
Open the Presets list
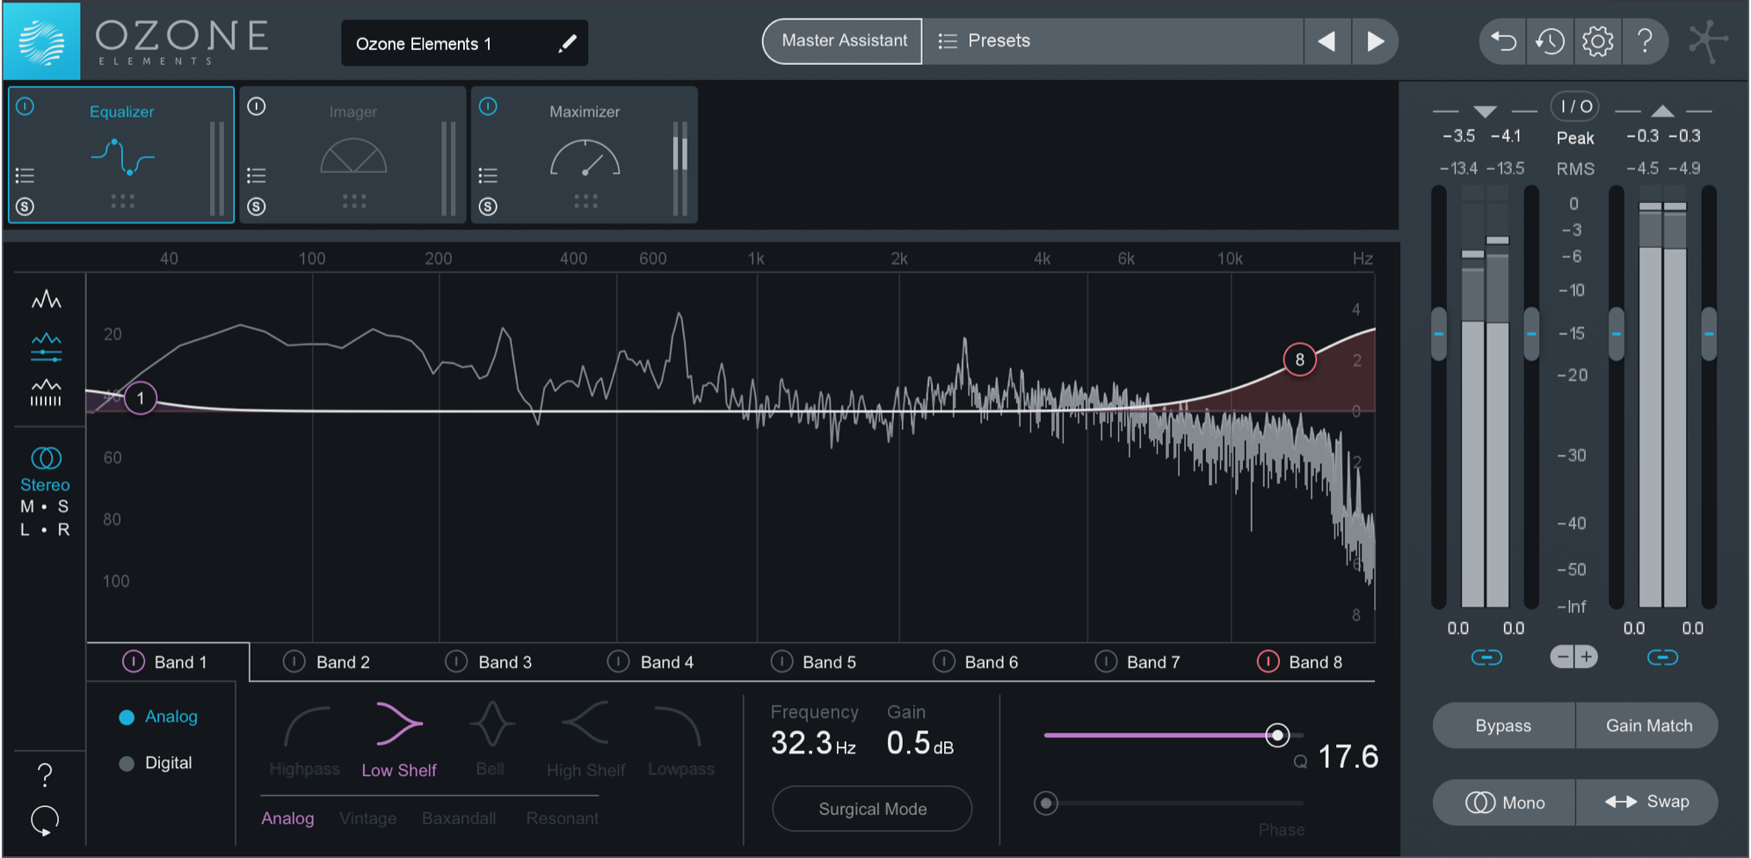click(x=1113, y=41)
